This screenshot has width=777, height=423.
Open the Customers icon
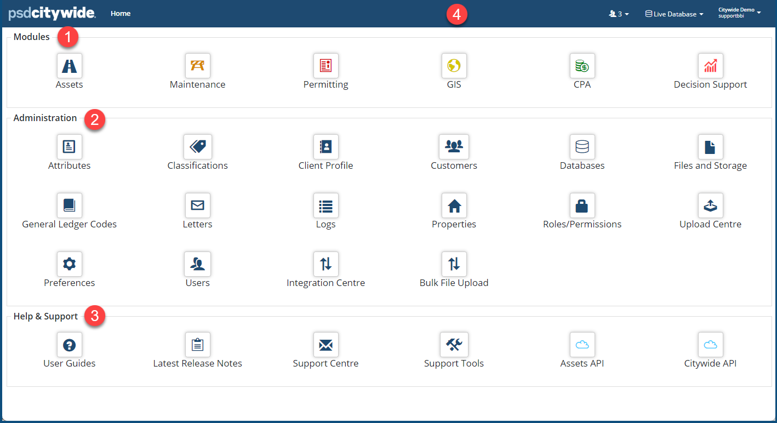454,146
